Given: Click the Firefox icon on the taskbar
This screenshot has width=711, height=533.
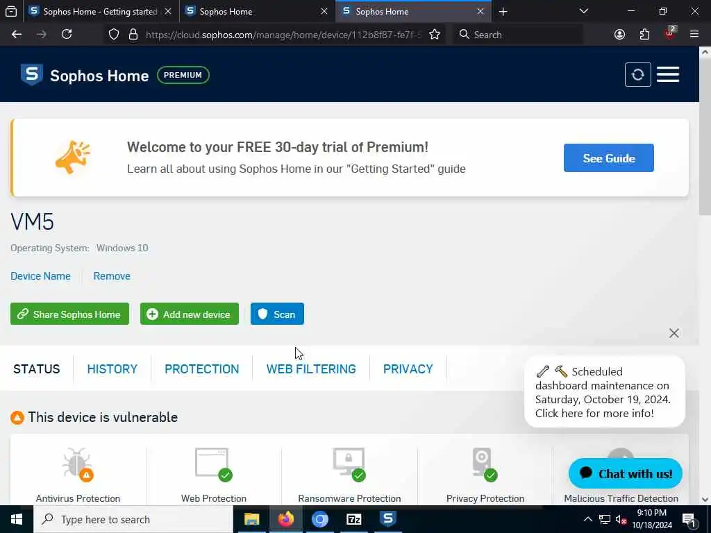Looking at the screenshot, I should [x=285, y=519].
